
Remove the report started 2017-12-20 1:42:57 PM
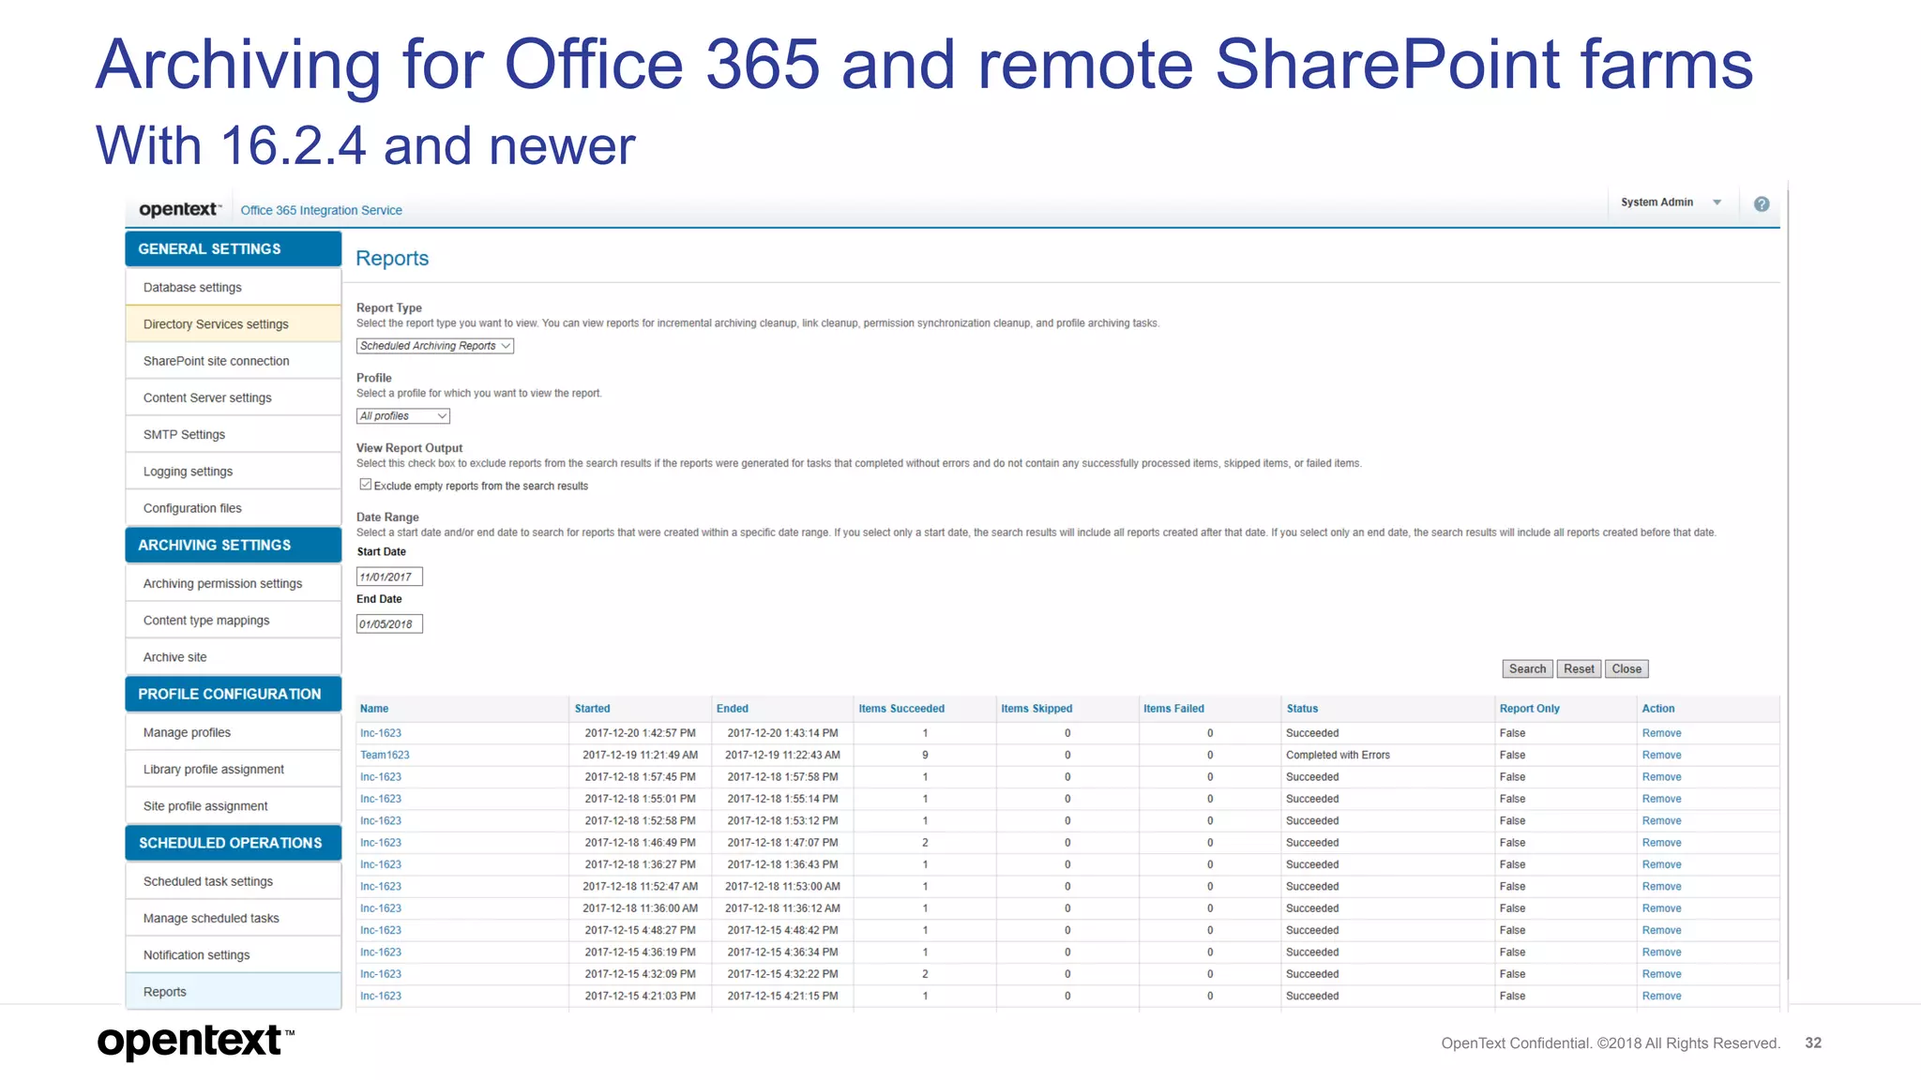click(x=1661, y=733)
